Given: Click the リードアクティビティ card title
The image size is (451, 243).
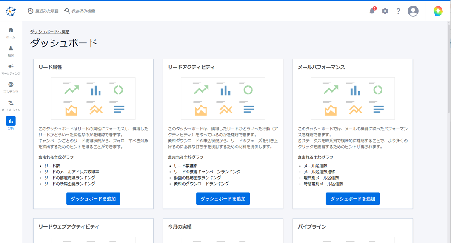Looking at the screenshot, I should click(x=191, y=67).
